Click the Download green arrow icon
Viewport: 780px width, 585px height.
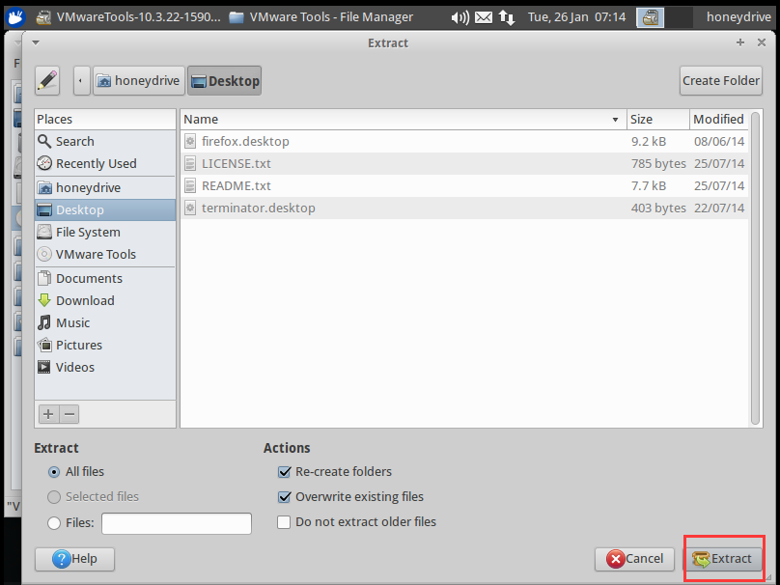44,300
